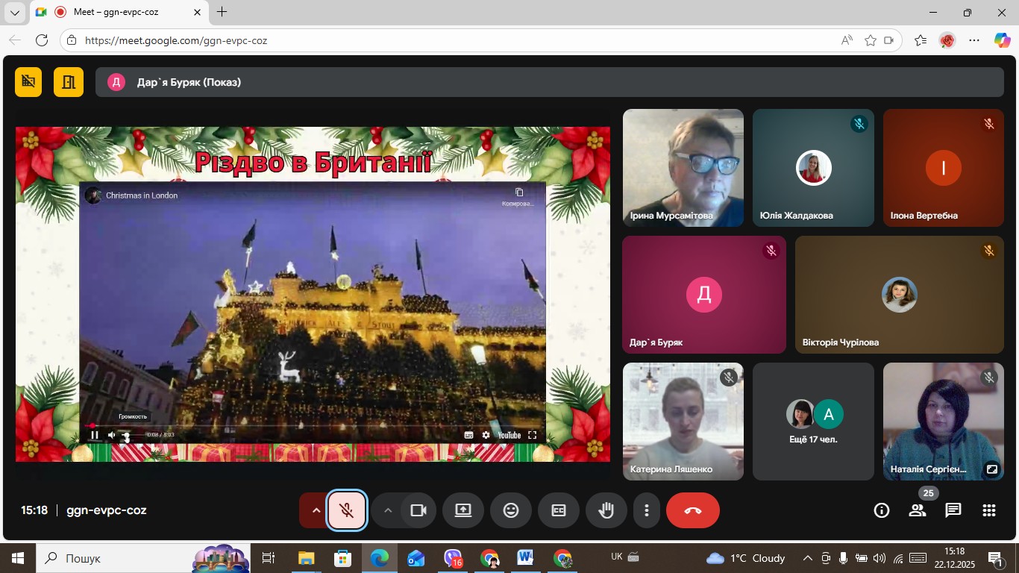Screen dimensions: 1019x573
Task: Open a new browser tab
Action: coord(222,12)
